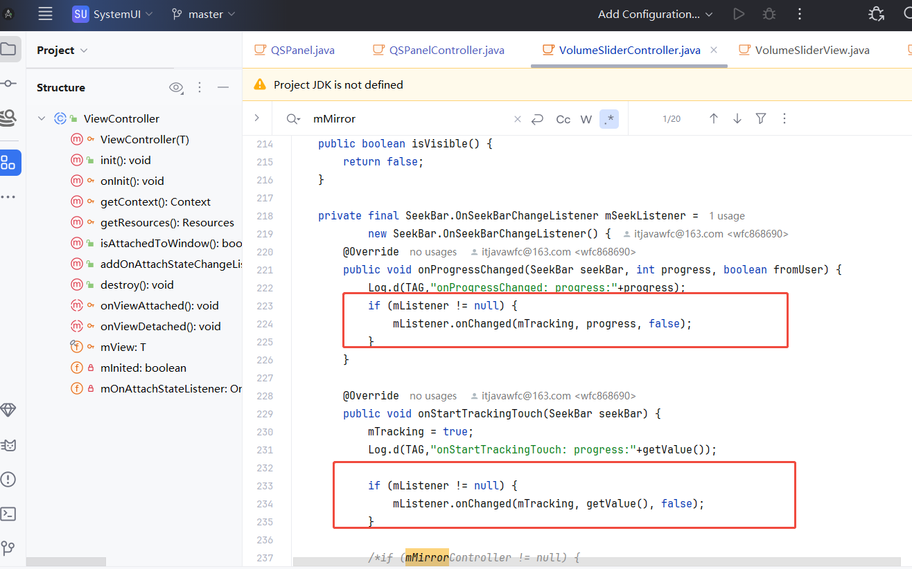The image size is (912, 569).
Task: Toggle the Structure view options eye icon
Action: point(176,87)
